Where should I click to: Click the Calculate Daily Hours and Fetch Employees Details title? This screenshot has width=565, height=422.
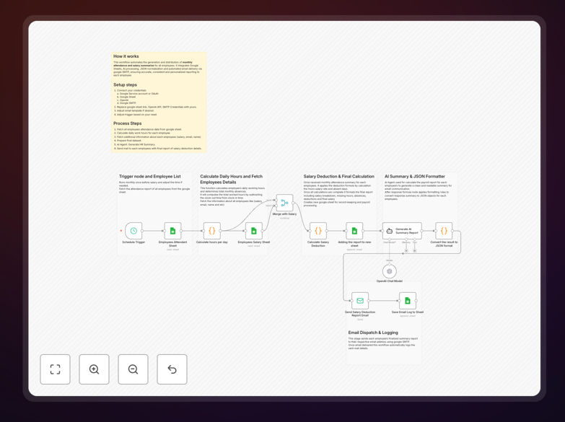[x=232, y=179]
